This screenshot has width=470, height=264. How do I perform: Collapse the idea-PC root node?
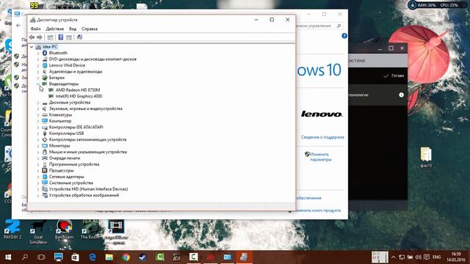click(32, 47)
